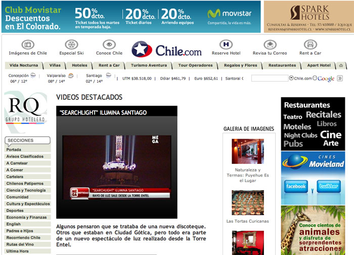
Task: Open the Regalos y Flores tab
Action: pyautogui.click(x=240, y=65)
